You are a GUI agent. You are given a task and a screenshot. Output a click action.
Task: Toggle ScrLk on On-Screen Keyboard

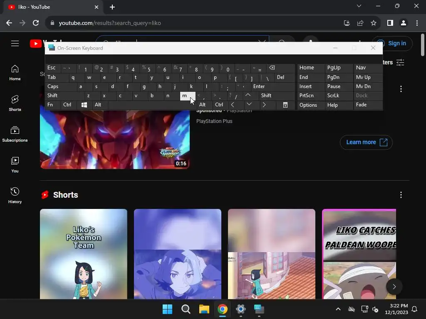click(x=339, y=96)
